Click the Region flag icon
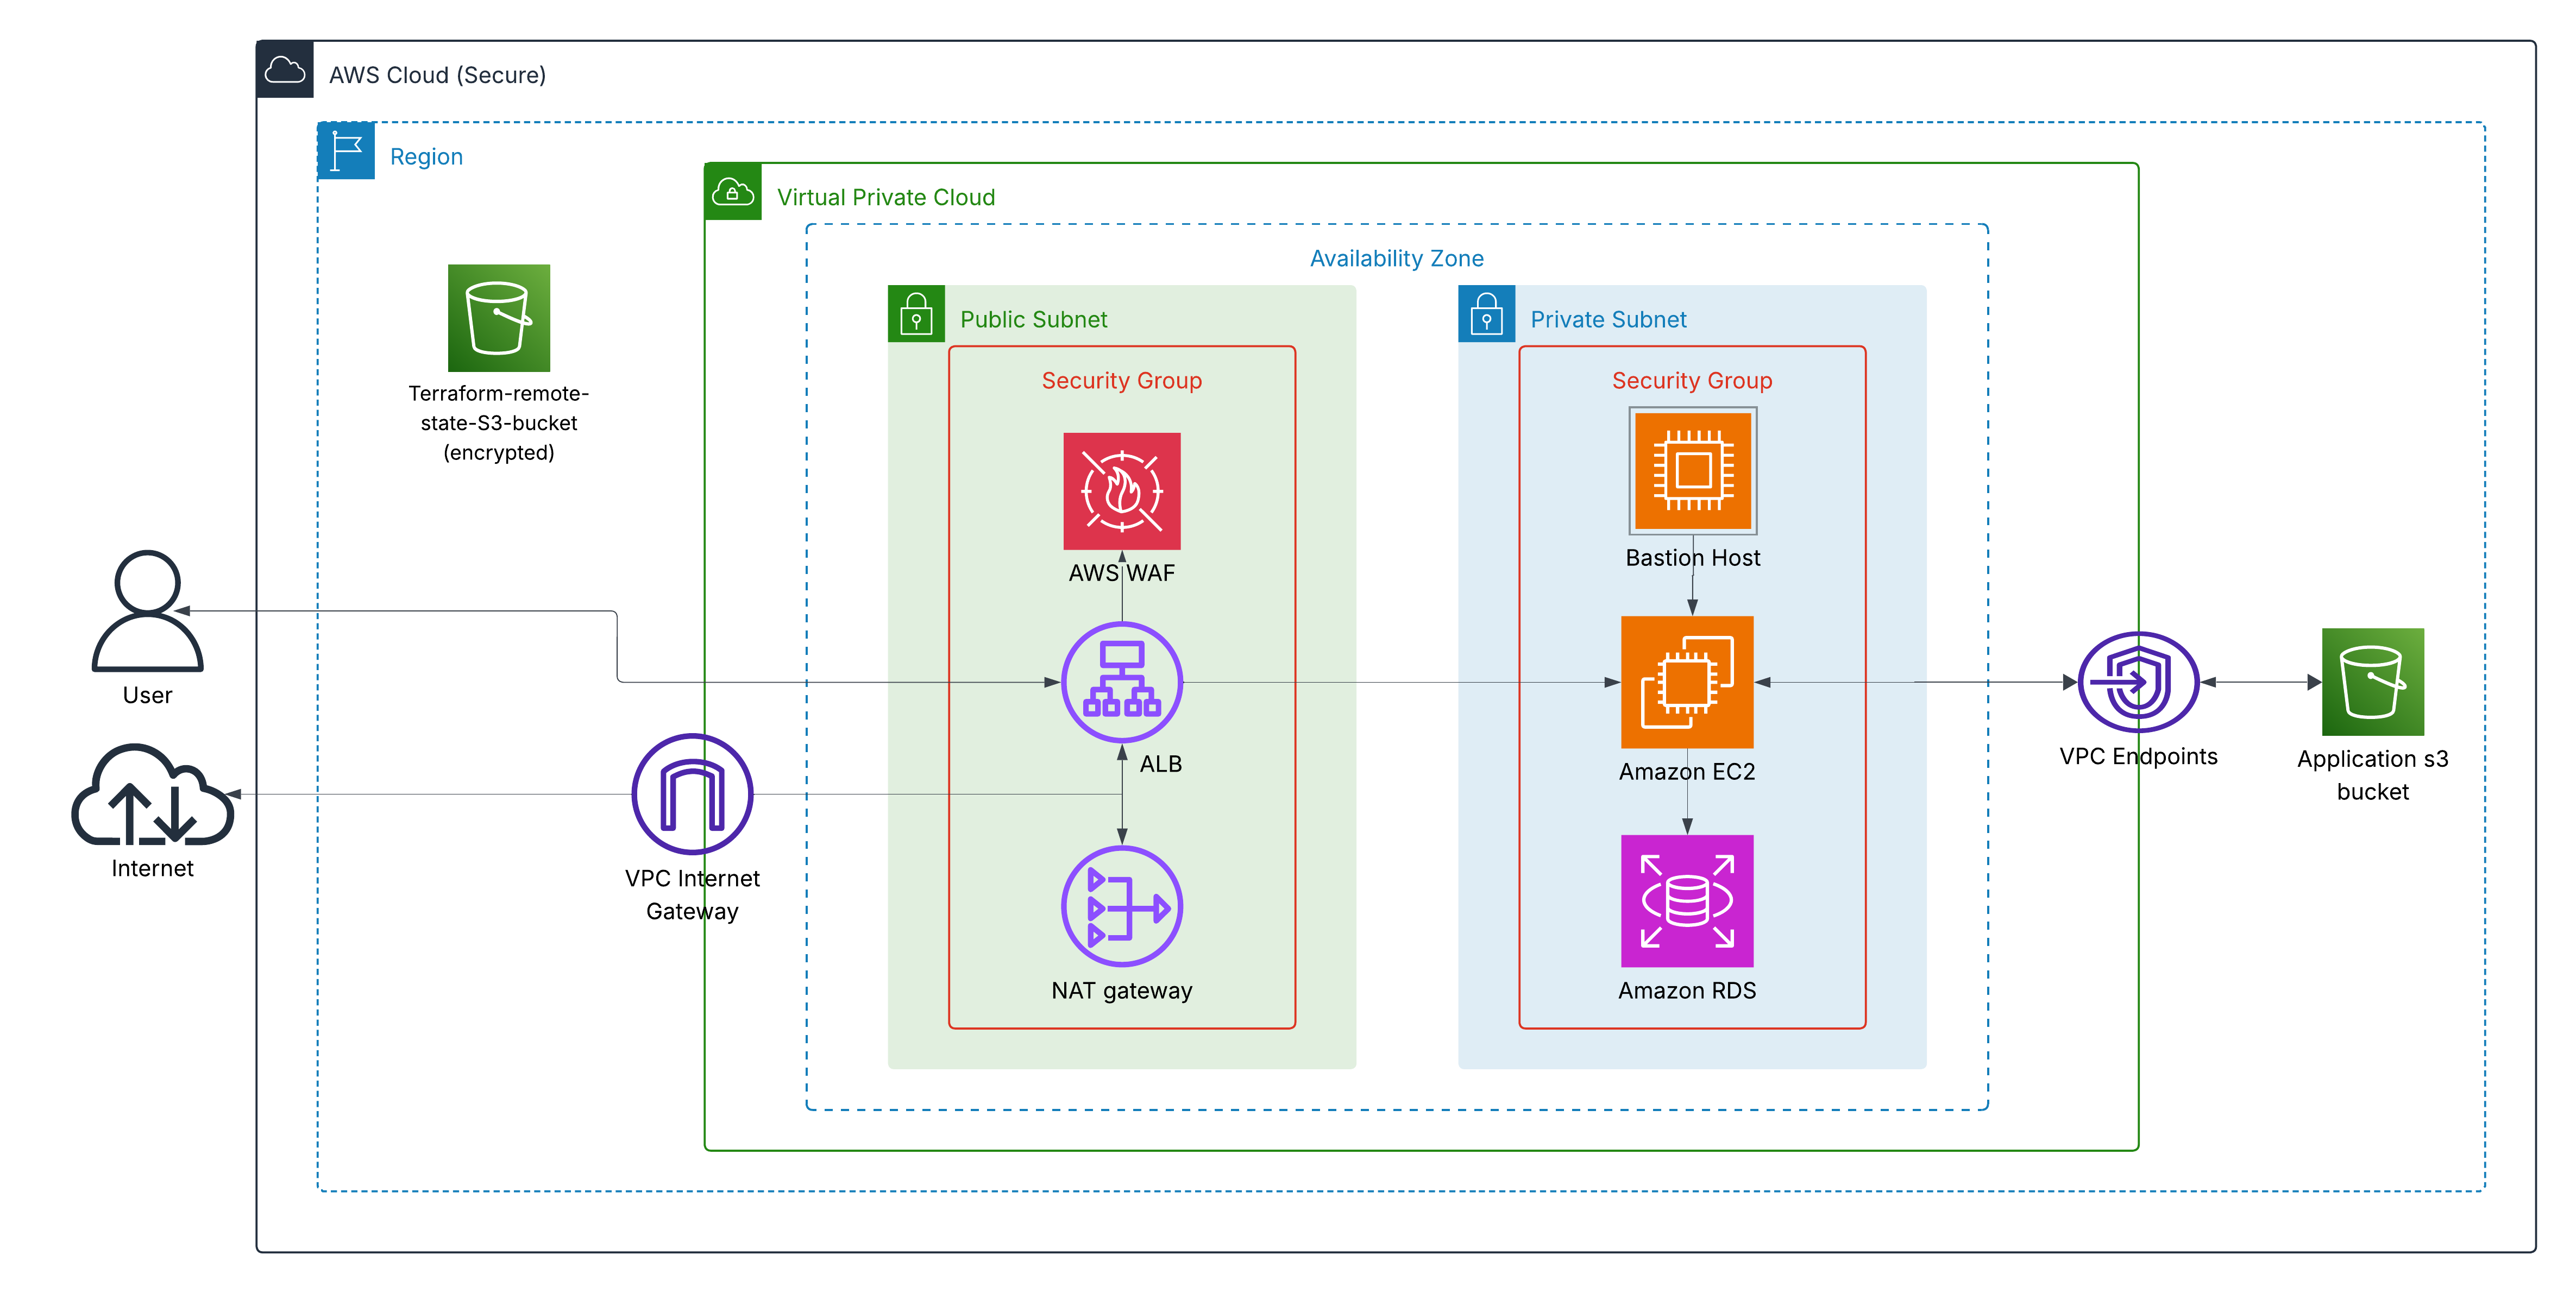Viewport: 2576px width, 1293px height. pos(346,151)
